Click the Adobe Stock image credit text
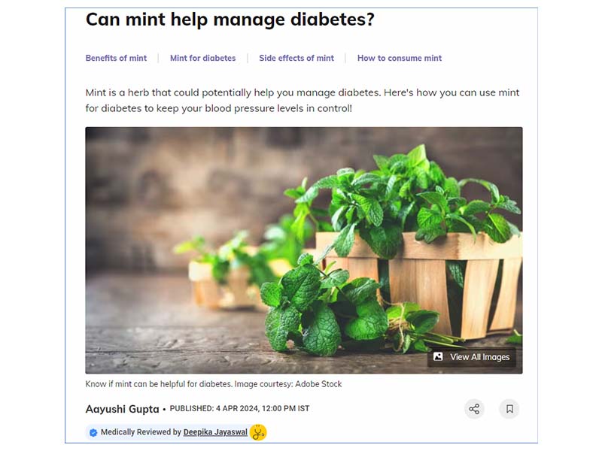Screen dimensions: 602x451 318,384
